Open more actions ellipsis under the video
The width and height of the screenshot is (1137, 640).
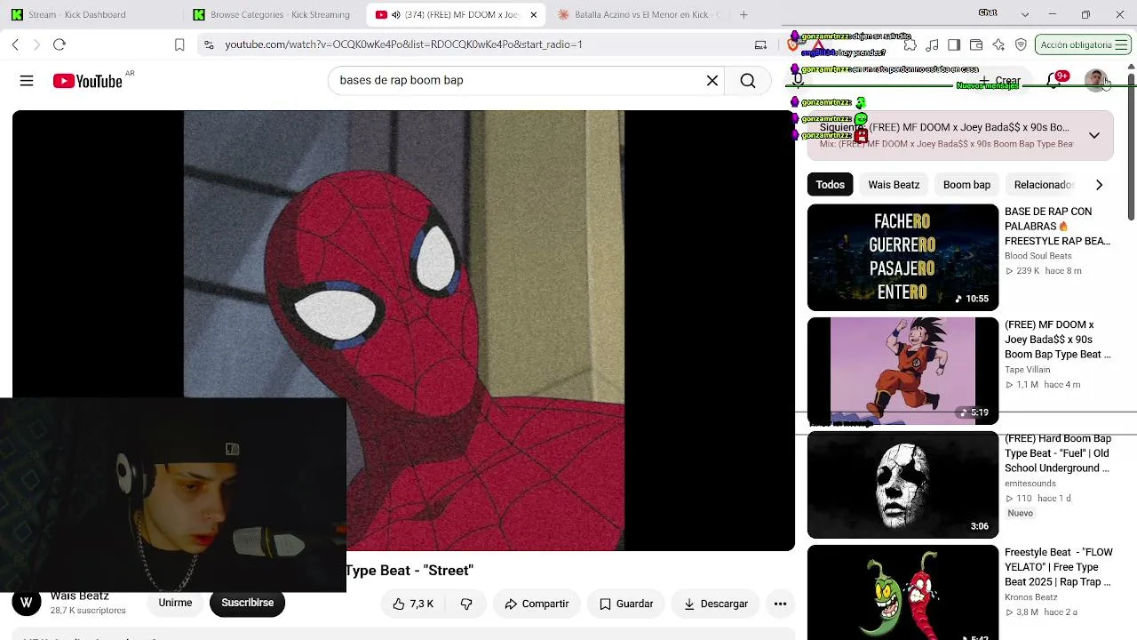click(x=780, y=604)
